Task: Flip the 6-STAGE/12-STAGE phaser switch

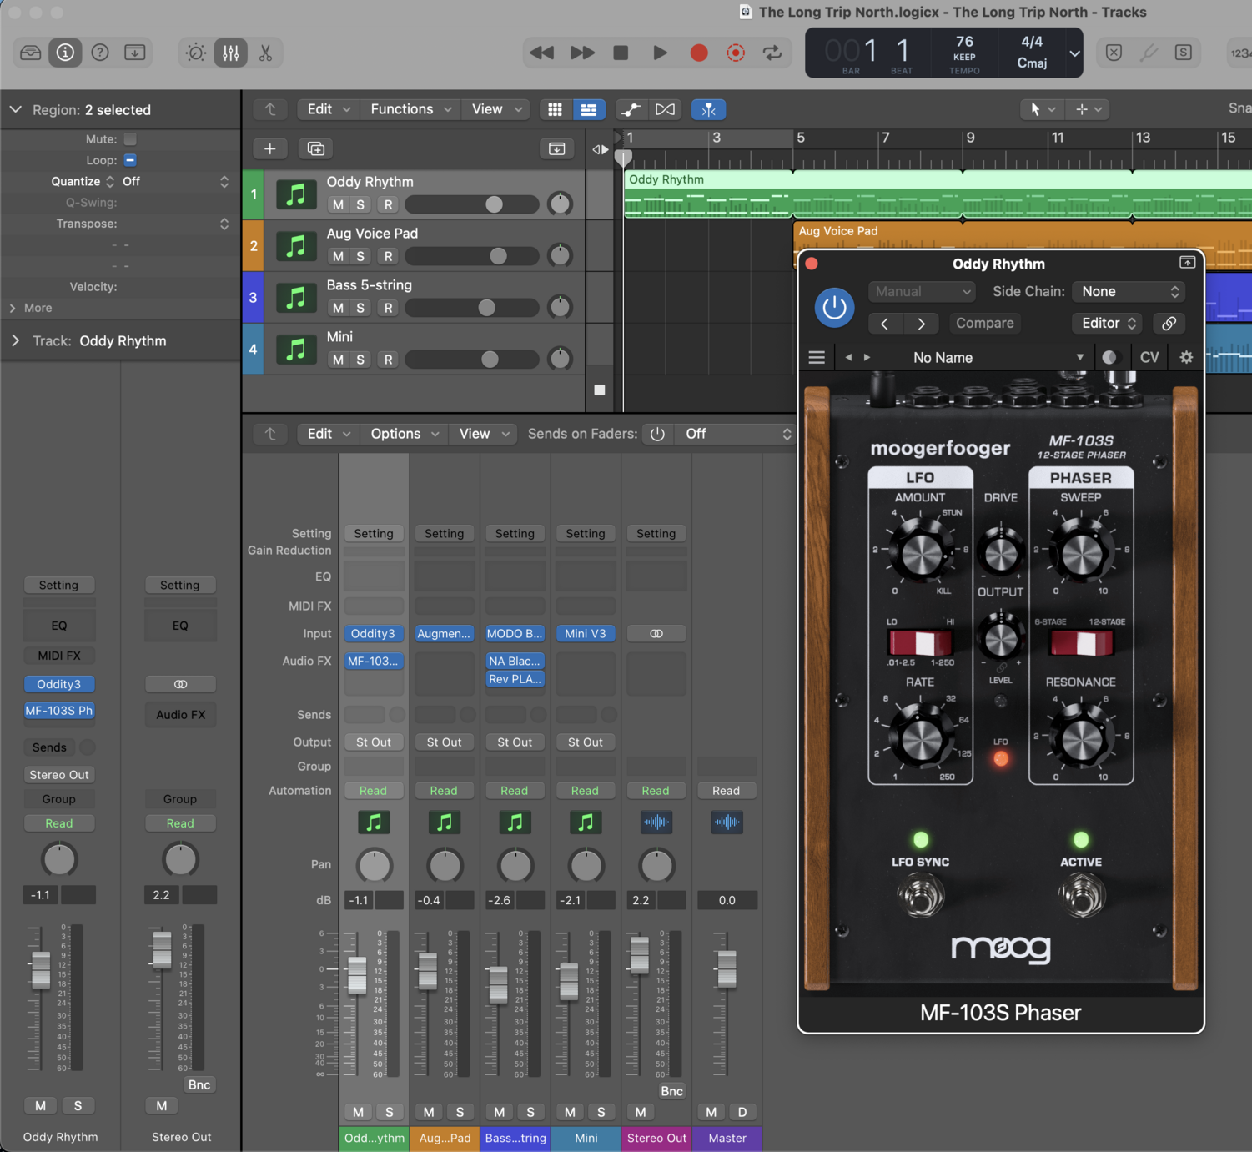Action: (1081, 643)
